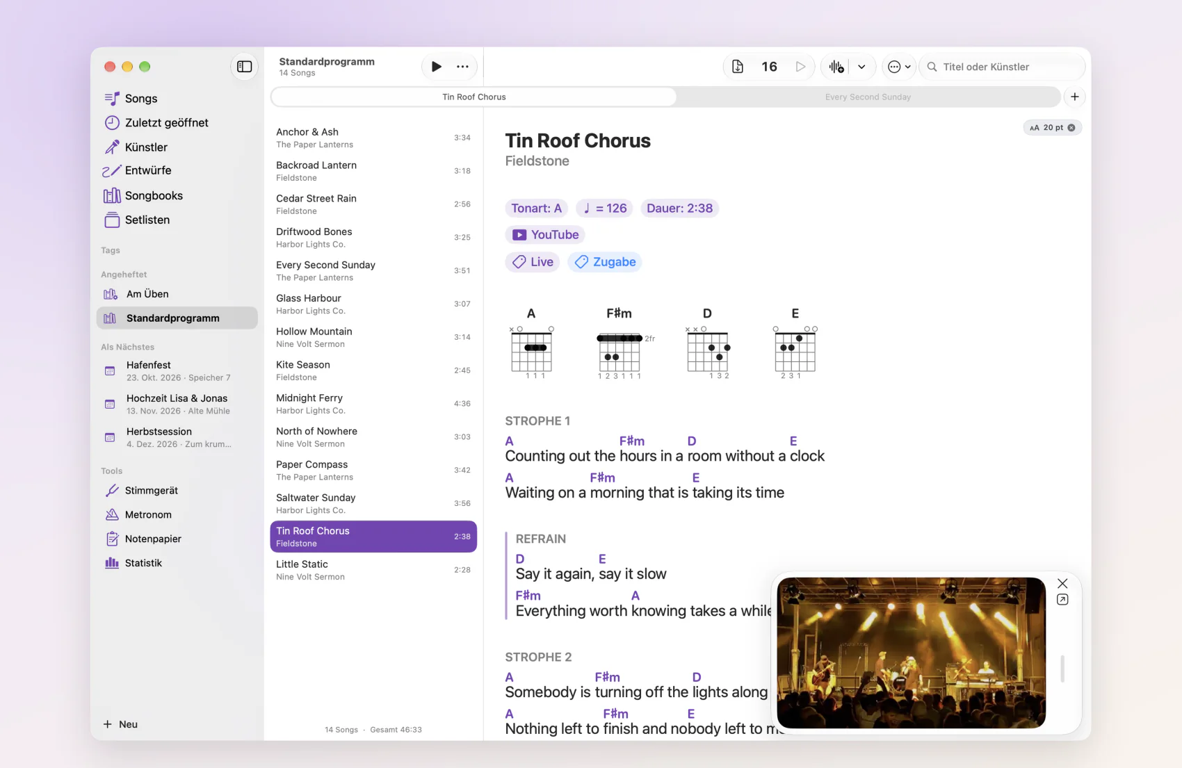Open the YouTube link badge
The height and width of the screenshot is (768, 1182).
545,235
